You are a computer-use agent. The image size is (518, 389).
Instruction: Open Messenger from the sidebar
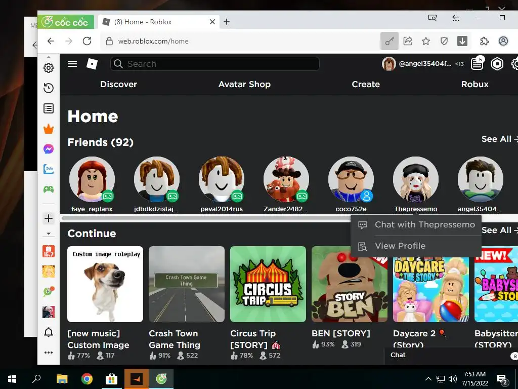tap(49, 149)
